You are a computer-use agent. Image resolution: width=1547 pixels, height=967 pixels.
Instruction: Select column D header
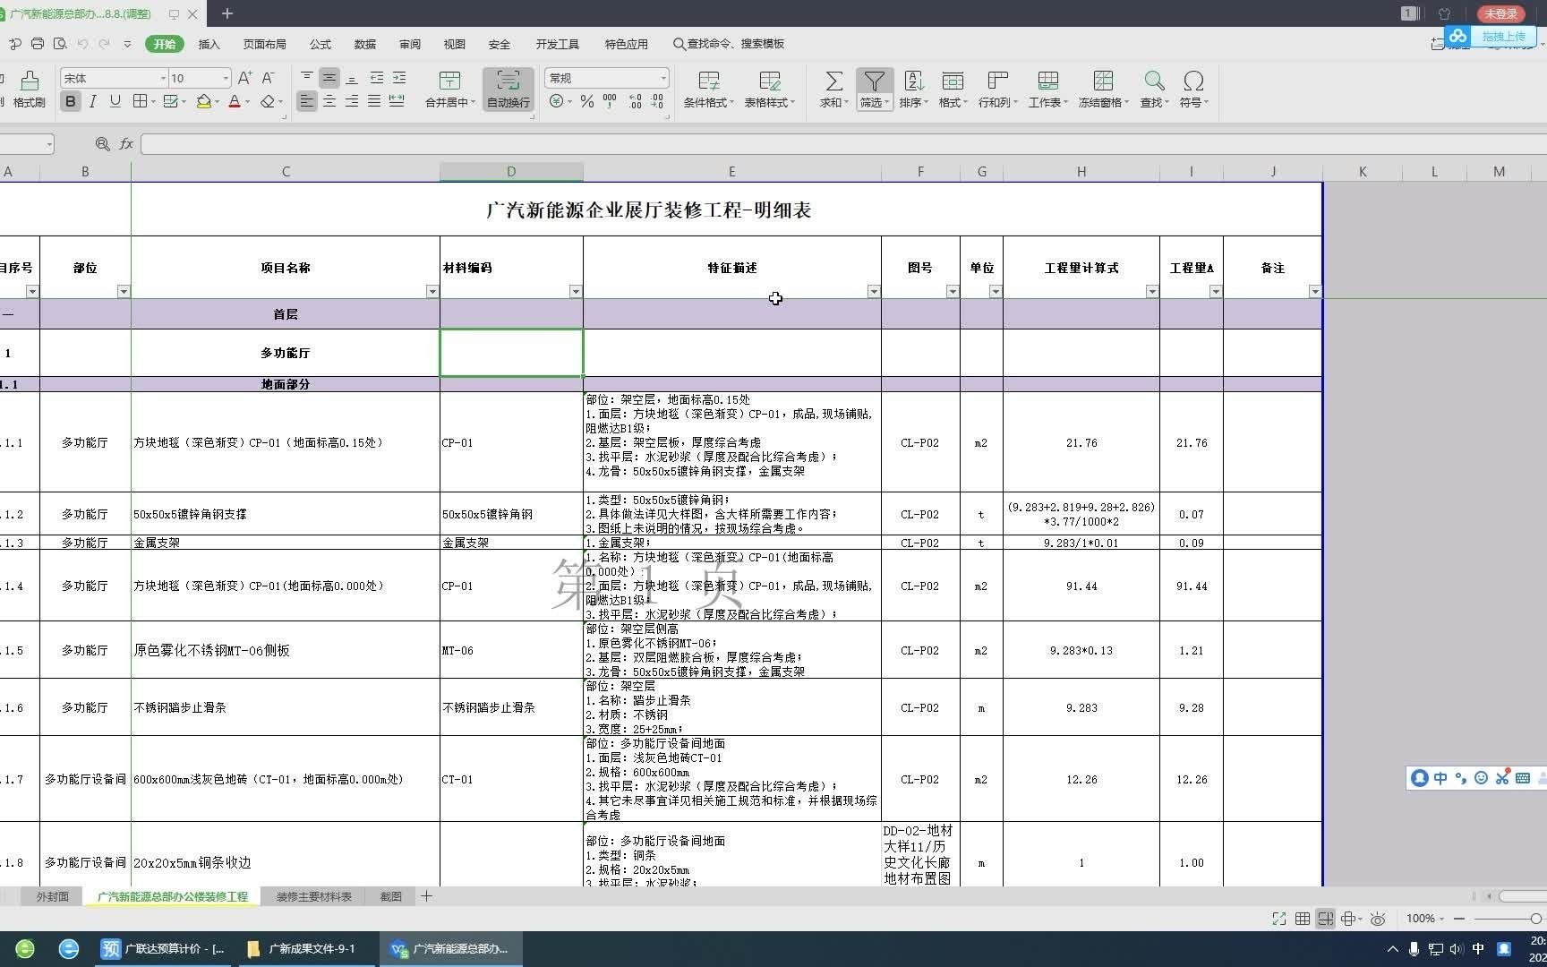click(511, 172)
